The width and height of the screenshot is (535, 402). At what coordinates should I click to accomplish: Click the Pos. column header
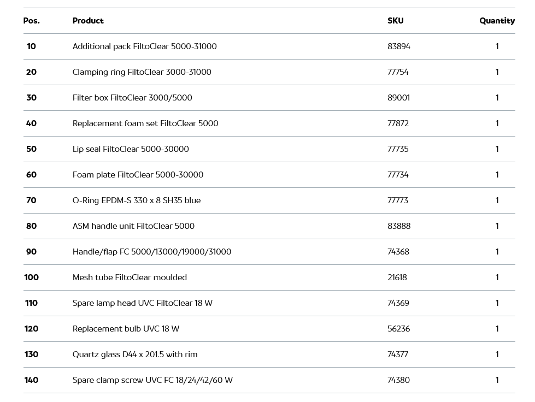[x=31, y=21]
